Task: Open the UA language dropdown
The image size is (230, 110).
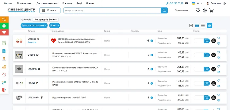Action: tap(197, 3)
